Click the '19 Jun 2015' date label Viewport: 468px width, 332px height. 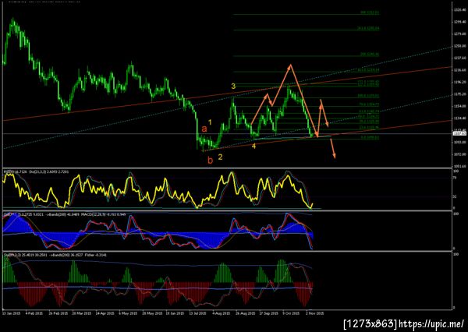click(x=175, y=313)
